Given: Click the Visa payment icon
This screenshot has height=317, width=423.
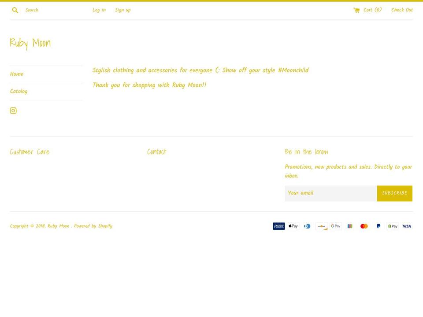Looking at the screenshot, I should (407, 226).
